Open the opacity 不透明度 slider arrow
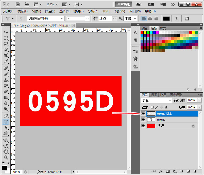The image size is (204, 175). [199, 100]
